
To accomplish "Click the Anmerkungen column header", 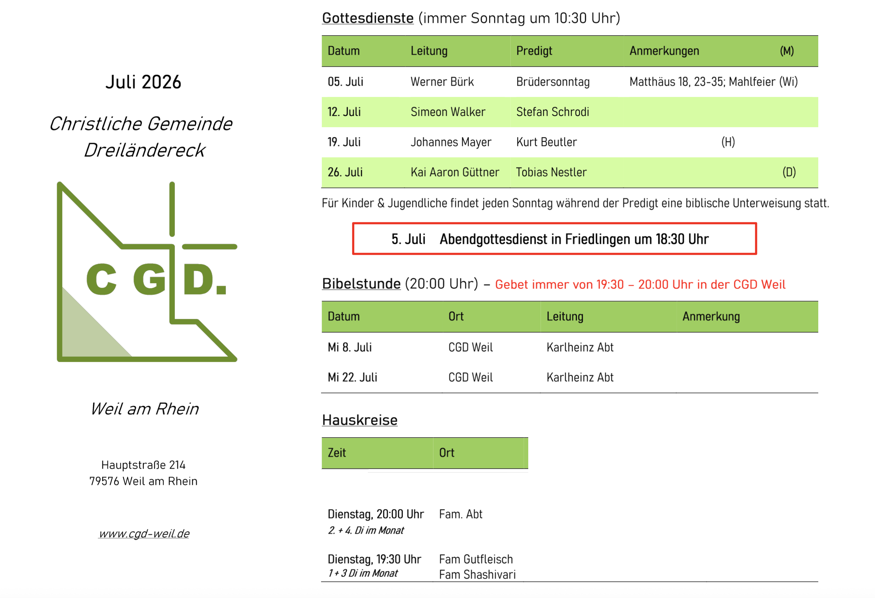I will (x=664, y=51).
